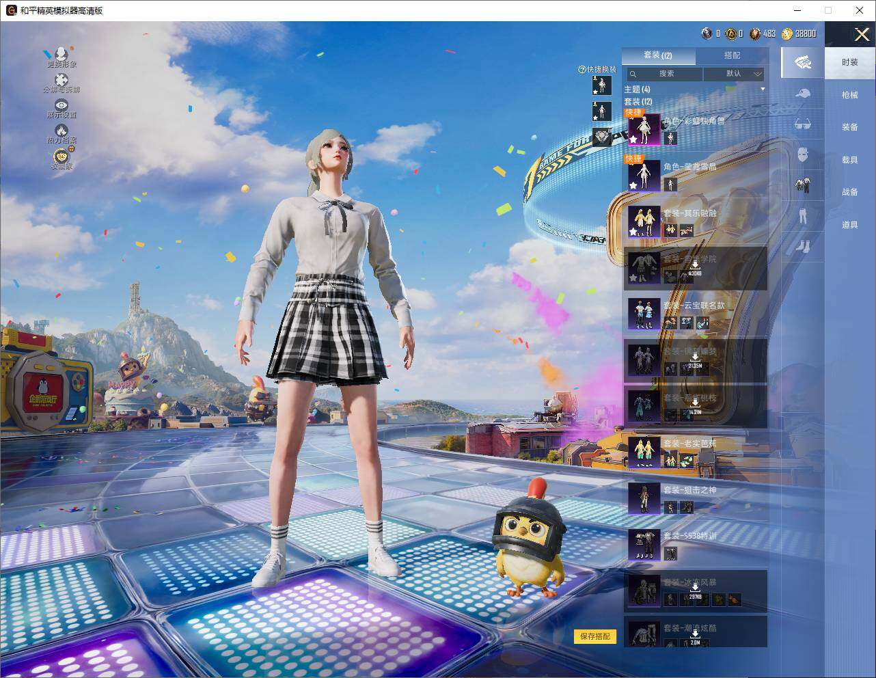The width and height of the screenshot is (876, 678).
Task: Click the bronze currency icon showing 483
Action: [754, 33]
